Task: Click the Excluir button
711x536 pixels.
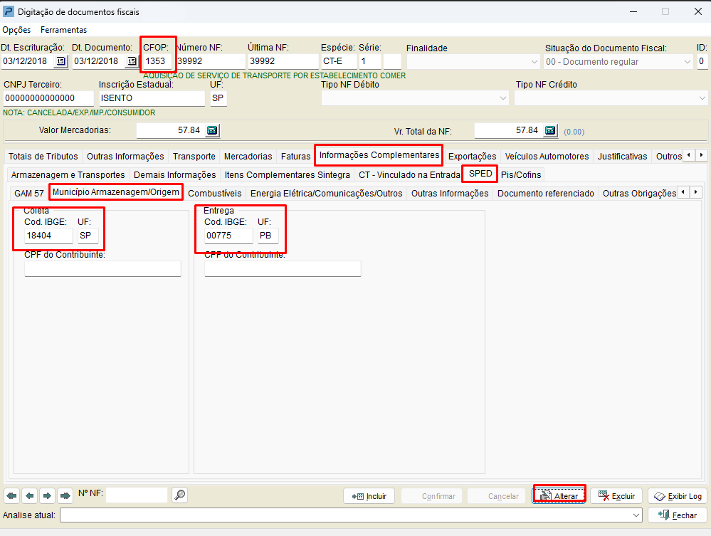Action: [616, 496]
